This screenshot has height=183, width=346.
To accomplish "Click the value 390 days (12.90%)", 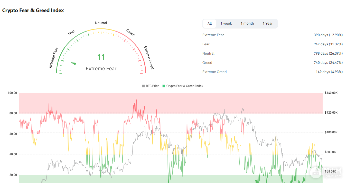I will click(x=328, y=35).
